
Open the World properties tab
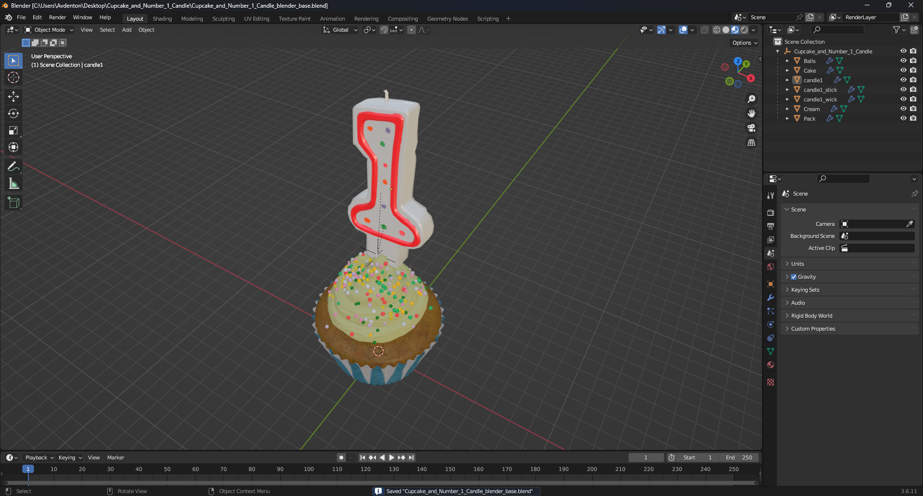click(x=771, y=267)
